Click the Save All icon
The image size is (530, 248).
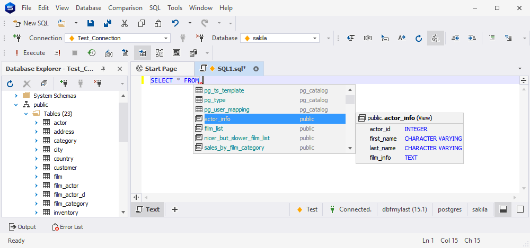(108, 23)
